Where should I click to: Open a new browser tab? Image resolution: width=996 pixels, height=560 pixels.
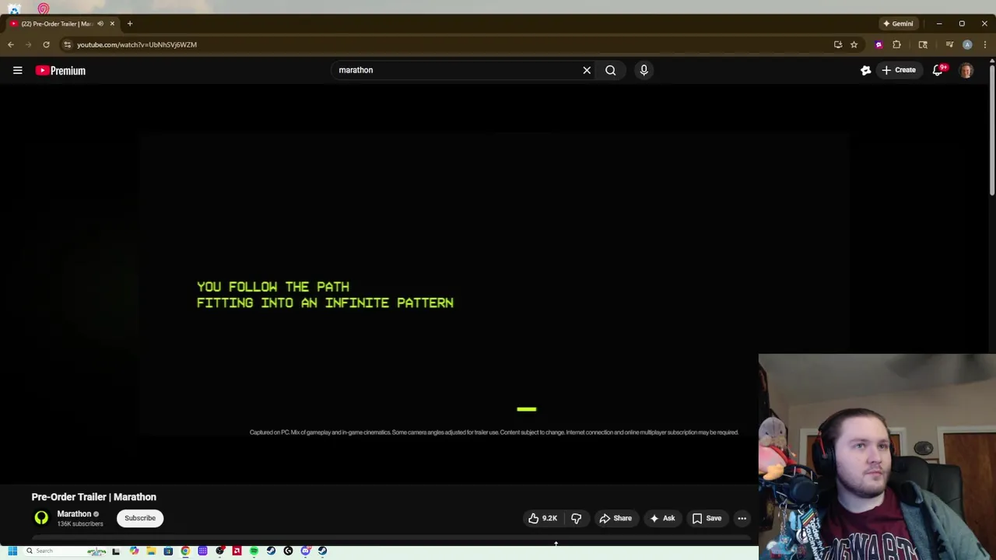click(130, 24)
